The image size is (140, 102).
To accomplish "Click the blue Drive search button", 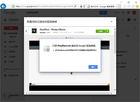I will coord(103,13).
